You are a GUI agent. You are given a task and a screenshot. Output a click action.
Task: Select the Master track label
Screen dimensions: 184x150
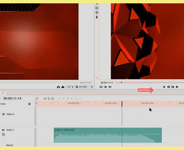point(10,145)
